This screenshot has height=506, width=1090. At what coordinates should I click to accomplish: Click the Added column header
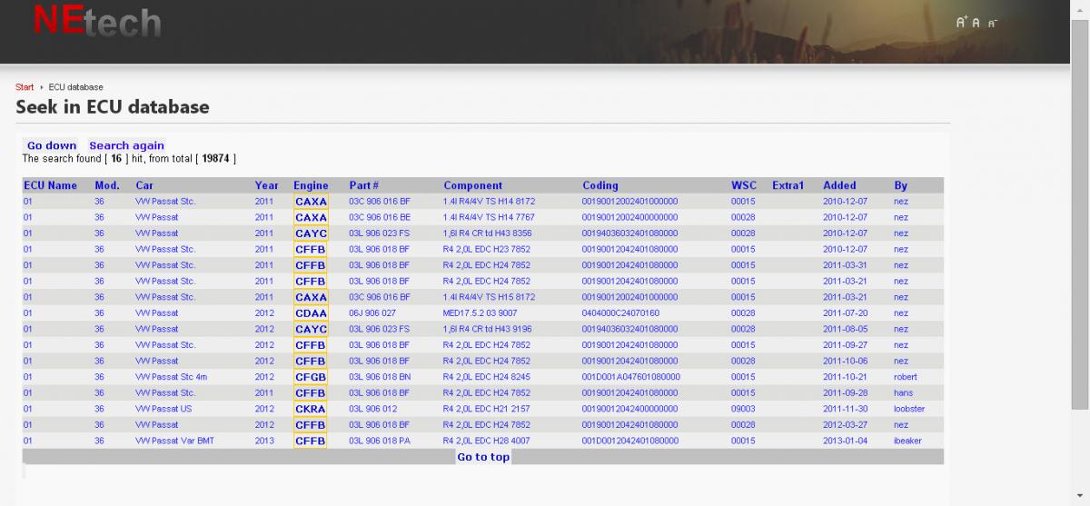point(839,185)
